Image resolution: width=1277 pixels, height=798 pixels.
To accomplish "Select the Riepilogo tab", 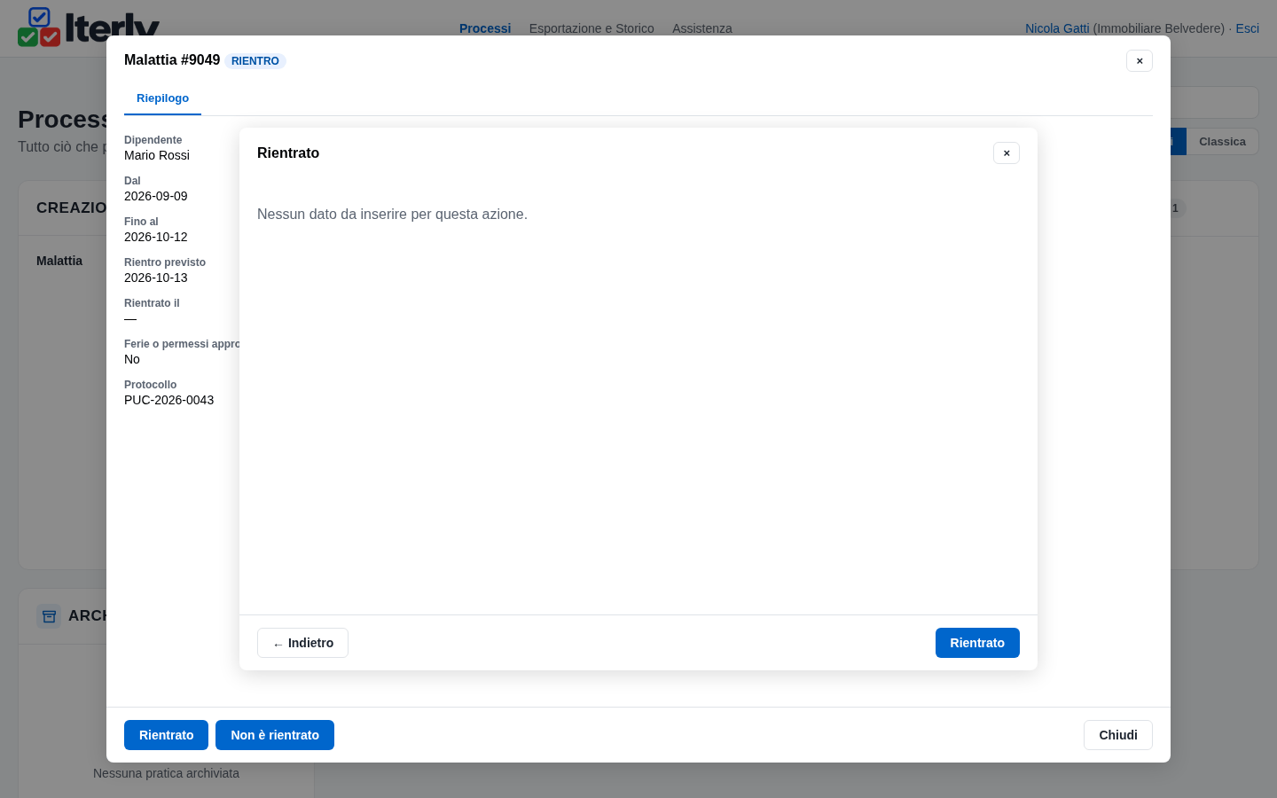I will [x=162, y=98].
